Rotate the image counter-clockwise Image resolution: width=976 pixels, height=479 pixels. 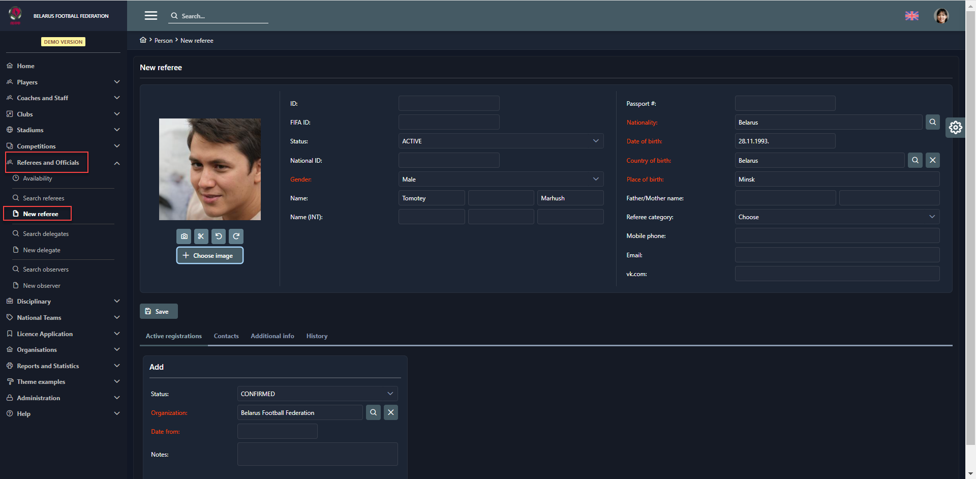219,236
